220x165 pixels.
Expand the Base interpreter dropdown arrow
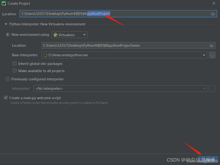tap(204, 55)
